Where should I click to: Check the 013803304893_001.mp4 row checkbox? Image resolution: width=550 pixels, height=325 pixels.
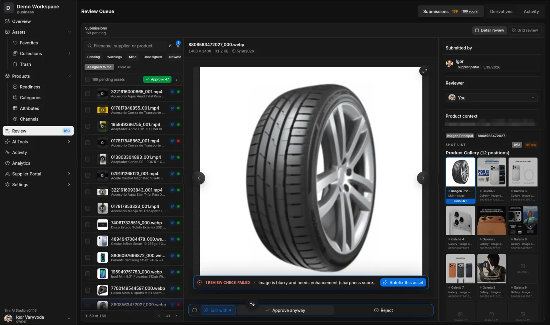(88, 159)
